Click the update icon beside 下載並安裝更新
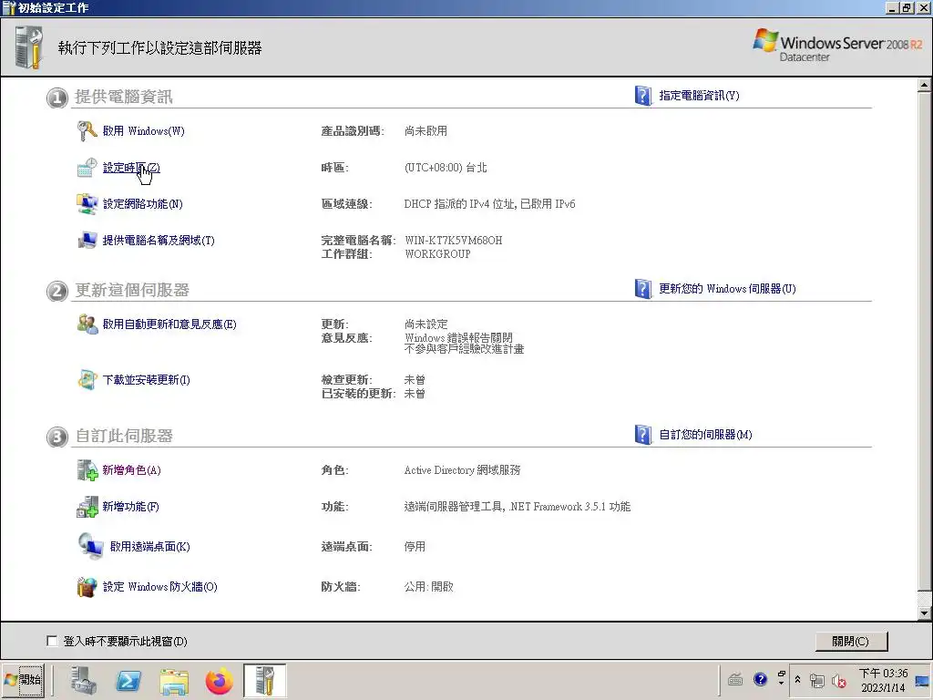Screen dimensions: 933x700 point(87,380)
